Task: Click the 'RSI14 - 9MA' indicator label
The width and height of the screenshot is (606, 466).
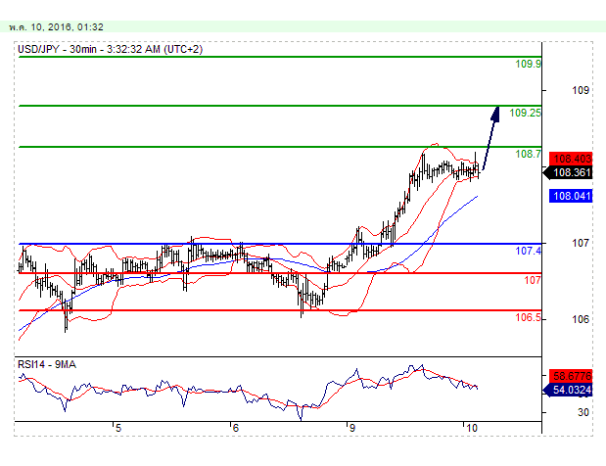Action: (x=47, y=364)
